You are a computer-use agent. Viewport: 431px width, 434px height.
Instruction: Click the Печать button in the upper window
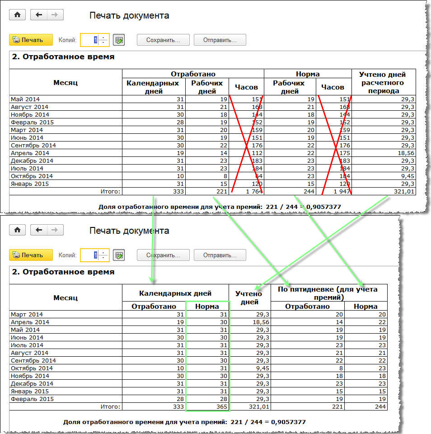31,40
